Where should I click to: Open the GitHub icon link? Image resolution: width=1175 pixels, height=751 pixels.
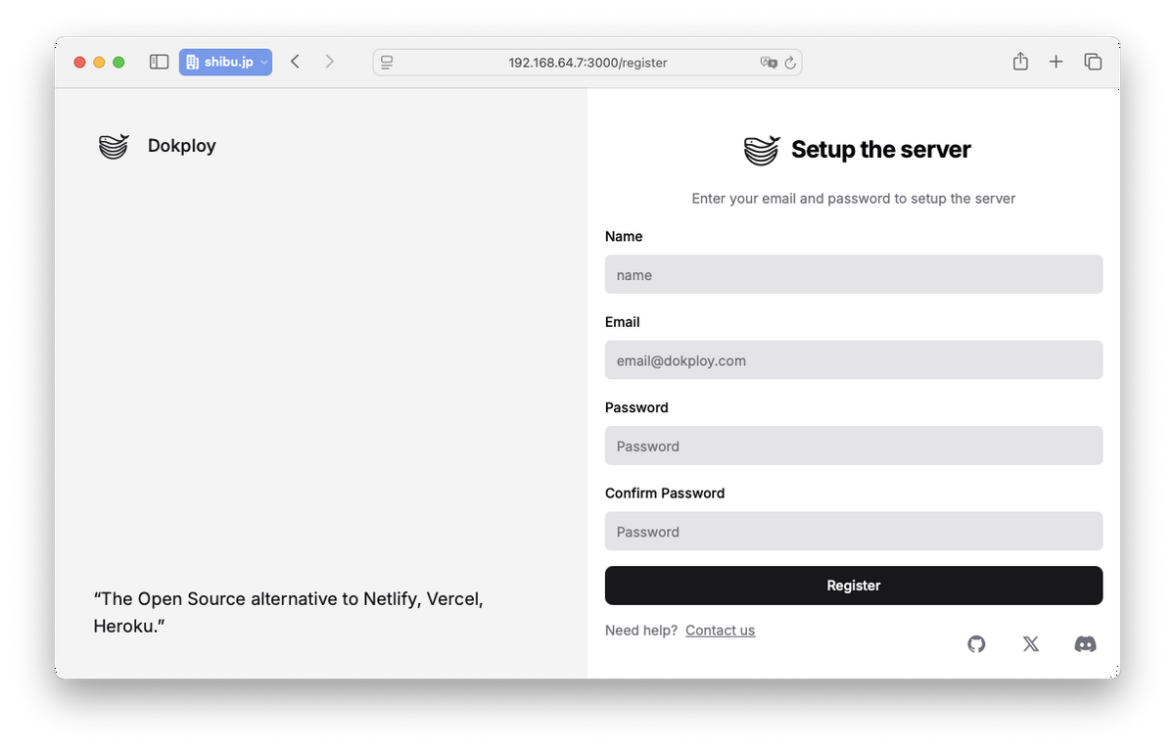[976, 644]
